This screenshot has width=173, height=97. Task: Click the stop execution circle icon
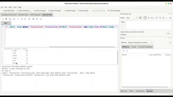[x=25, y=19]
